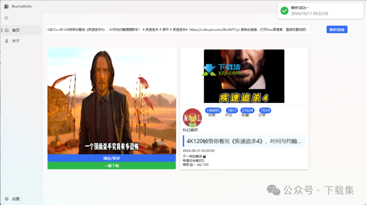Open the 关于 about page
Image resolution: width=366 pixels, height=205 pixels.
click(21, 41)
